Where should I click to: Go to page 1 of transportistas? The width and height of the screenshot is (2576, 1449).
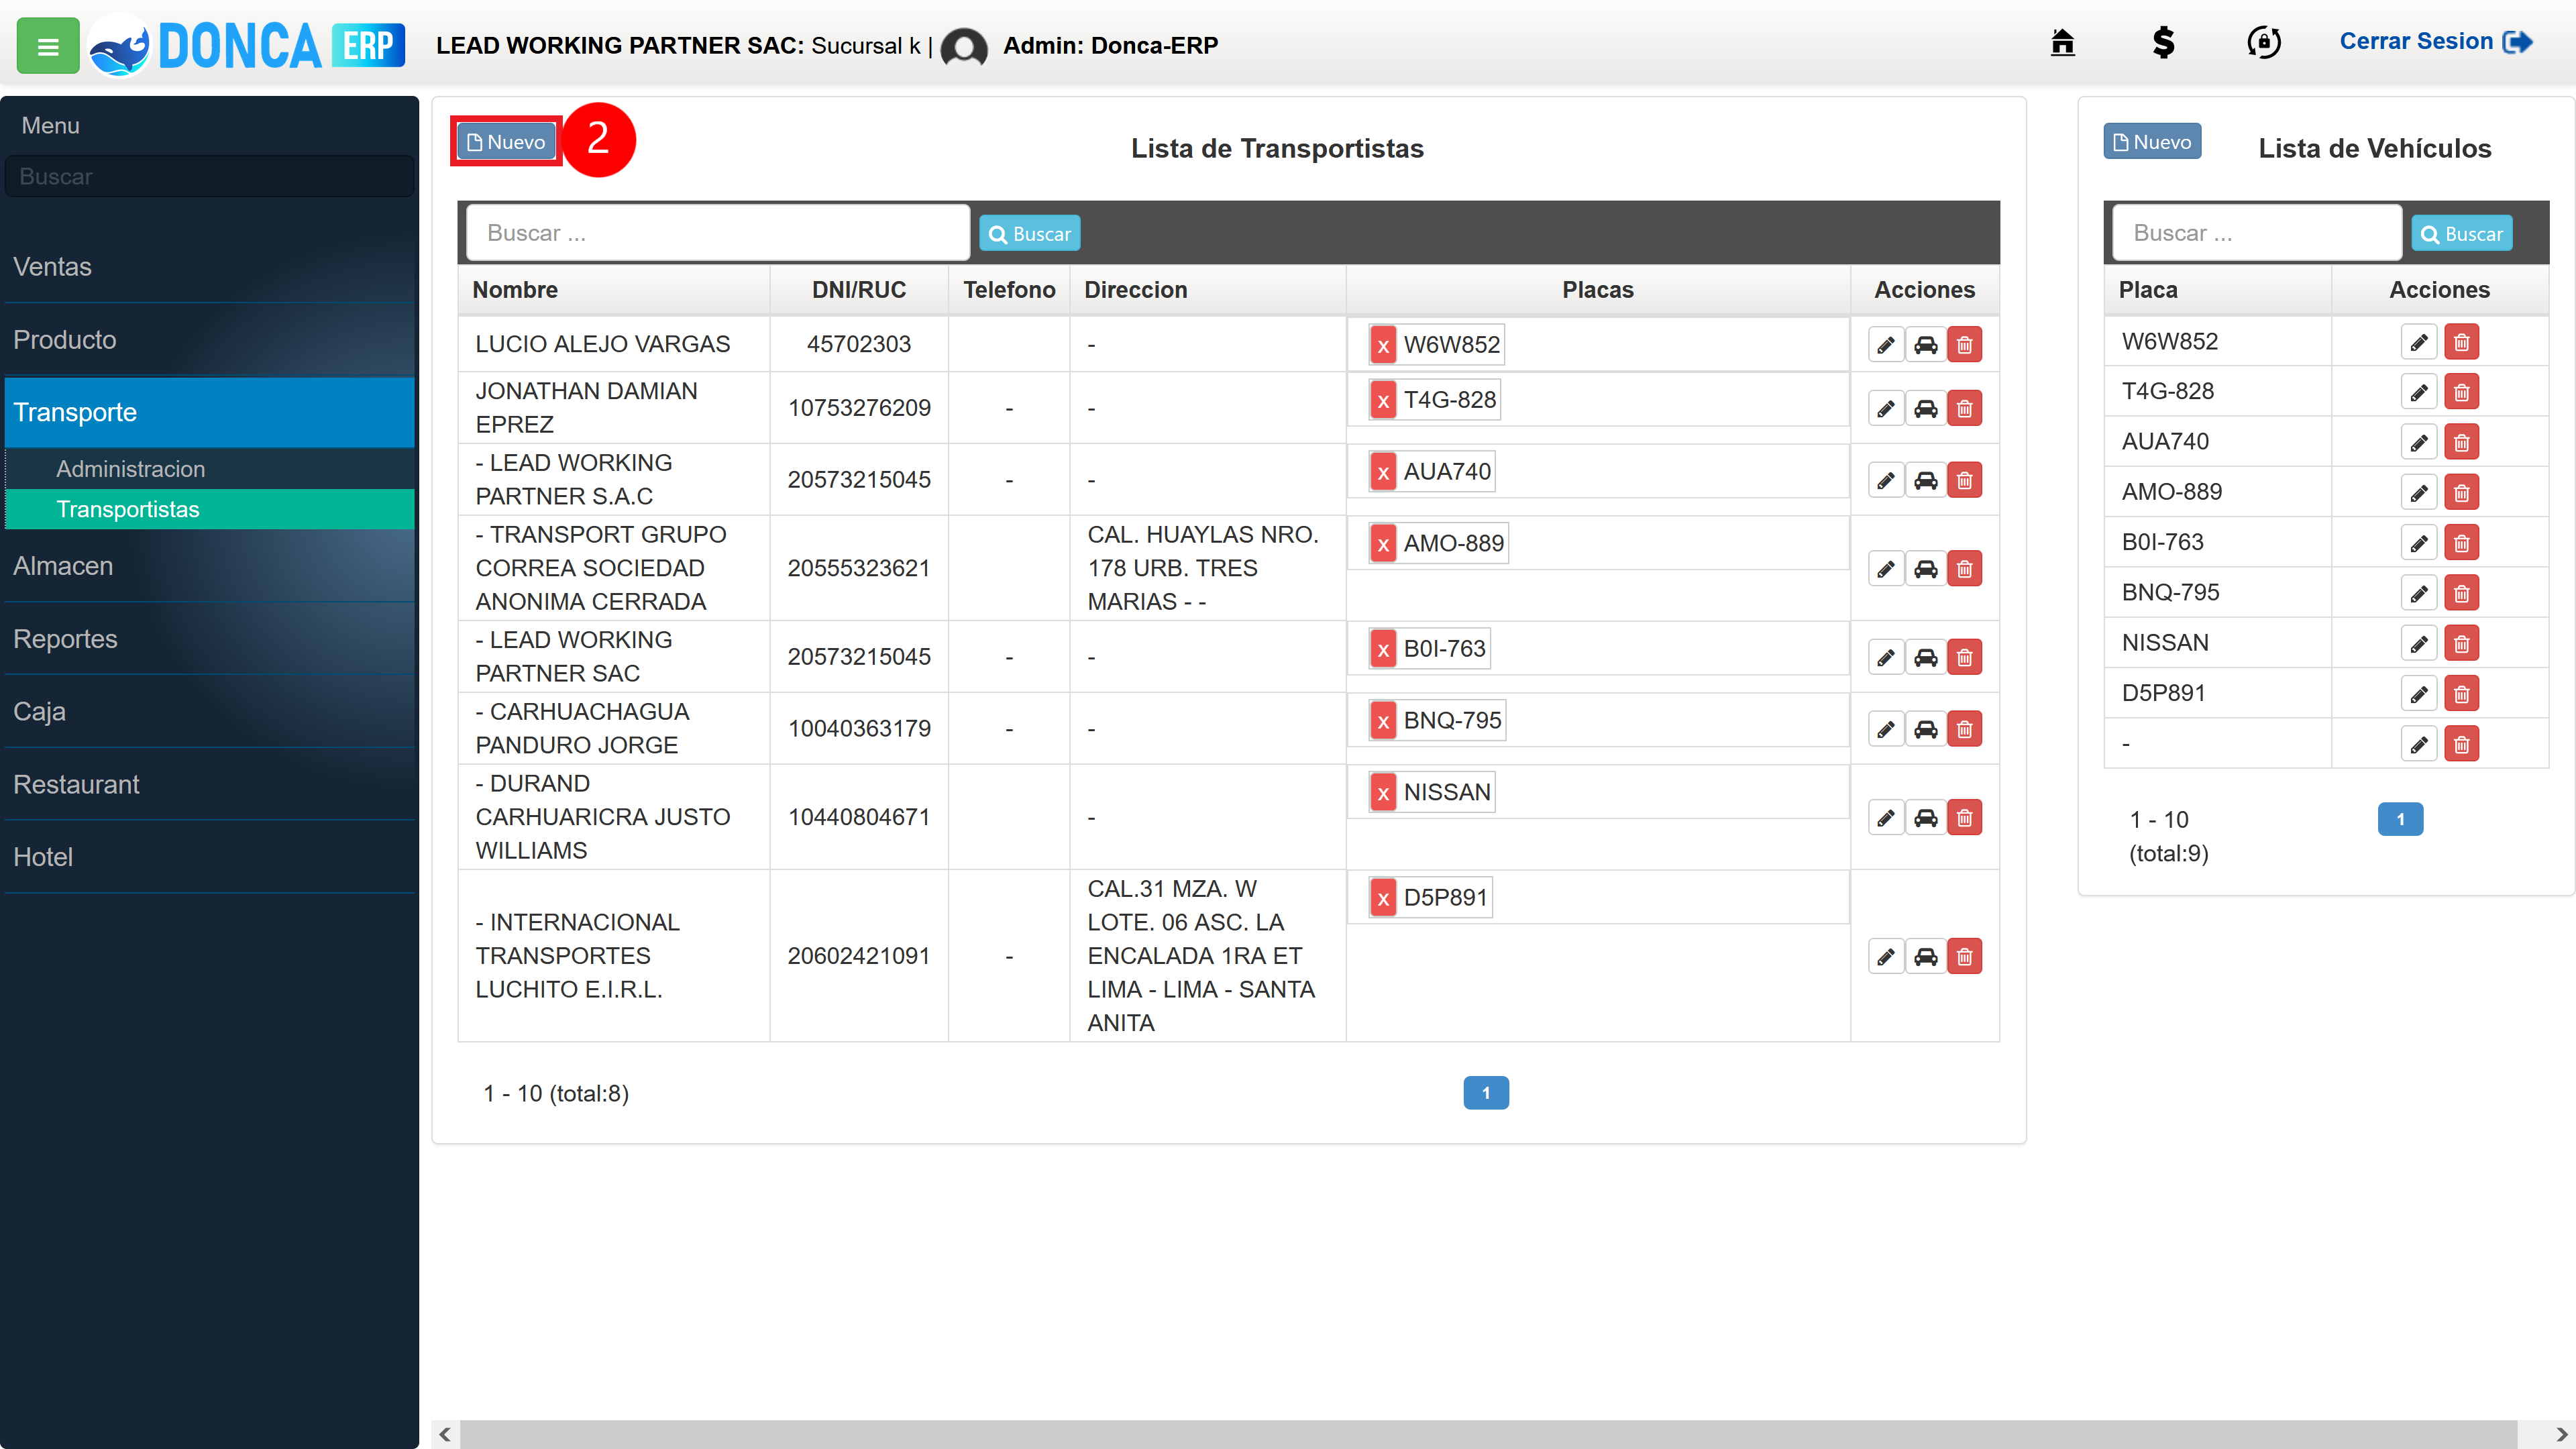(x=1486, y=1093)
